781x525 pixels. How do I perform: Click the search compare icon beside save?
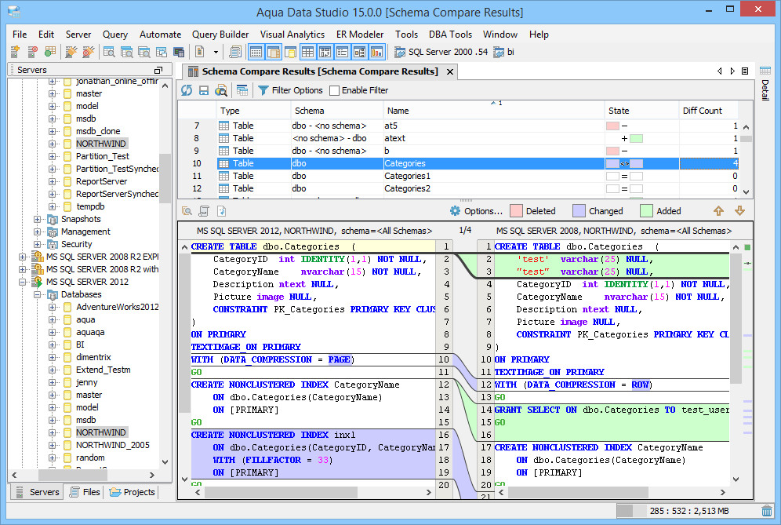coord(220,90)
